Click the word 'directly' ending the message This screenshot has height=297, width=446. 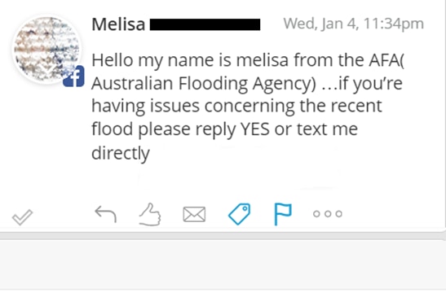(x=121, y=153)
